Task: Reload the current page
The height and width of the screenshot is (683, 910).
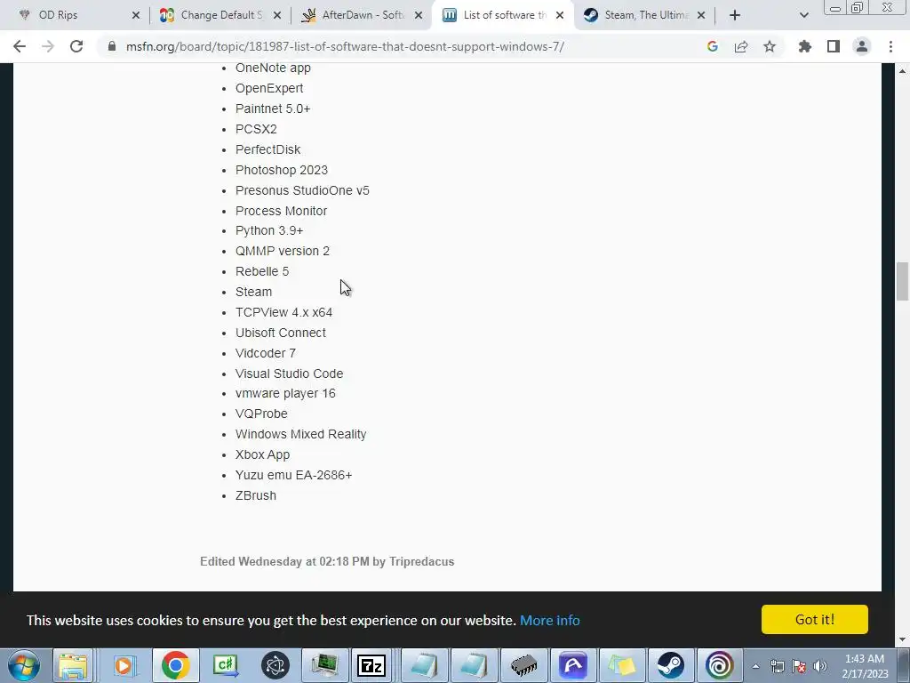Action: click(x=76, y=46)
